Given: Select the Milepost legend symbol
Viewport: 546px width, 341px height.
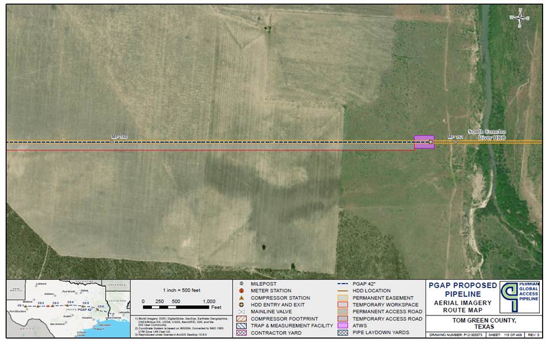Looking at the screenshot, I should click(241, 284).
